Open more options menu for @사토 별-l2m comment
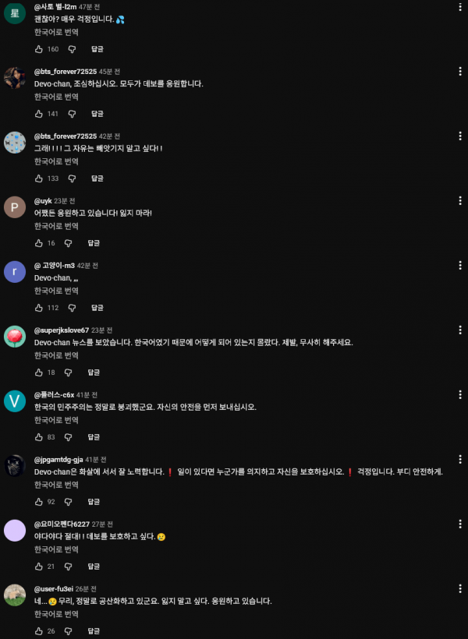Screen dimensions: 468x639 (460, 6)
